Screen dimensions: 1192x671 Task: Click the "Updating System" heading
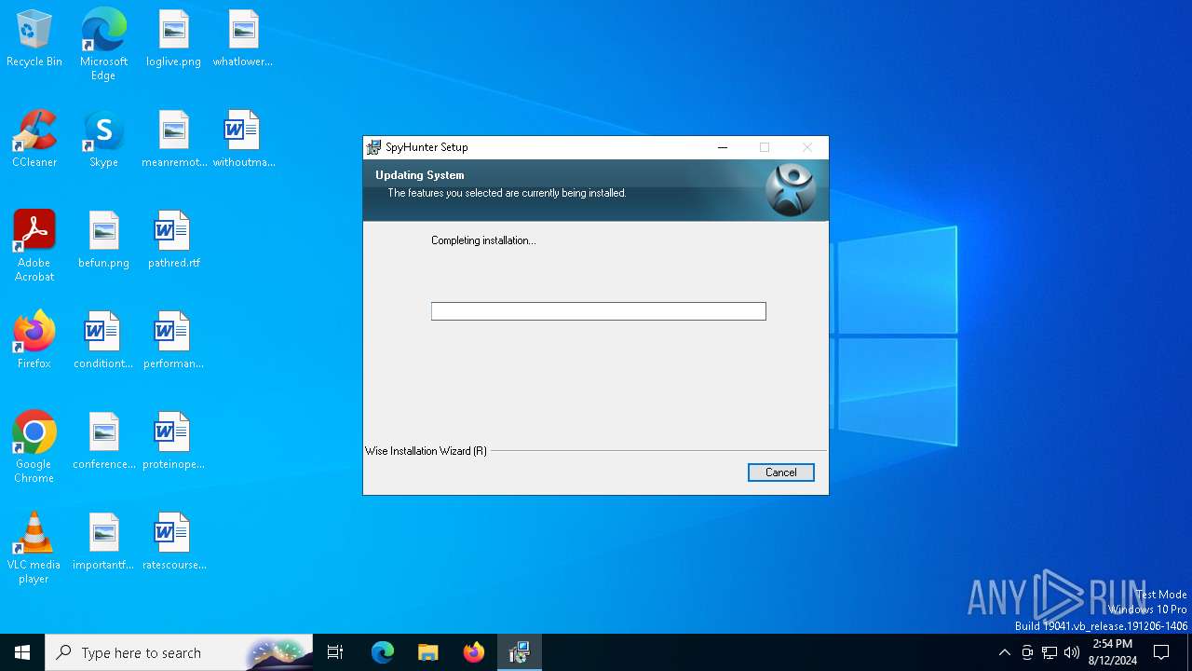click(x=419, y=175)
